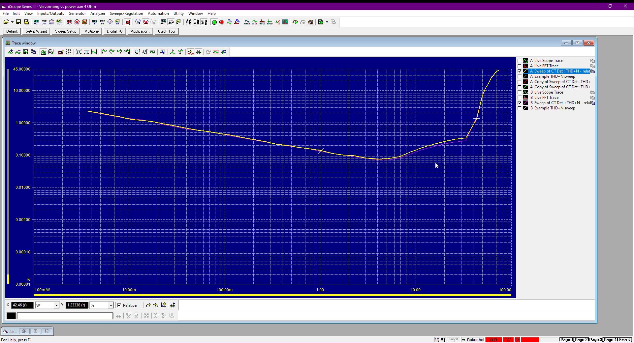Click the XLR red status indicator
Viewport: 634px width, 343px height.
(x=493, y=340)
